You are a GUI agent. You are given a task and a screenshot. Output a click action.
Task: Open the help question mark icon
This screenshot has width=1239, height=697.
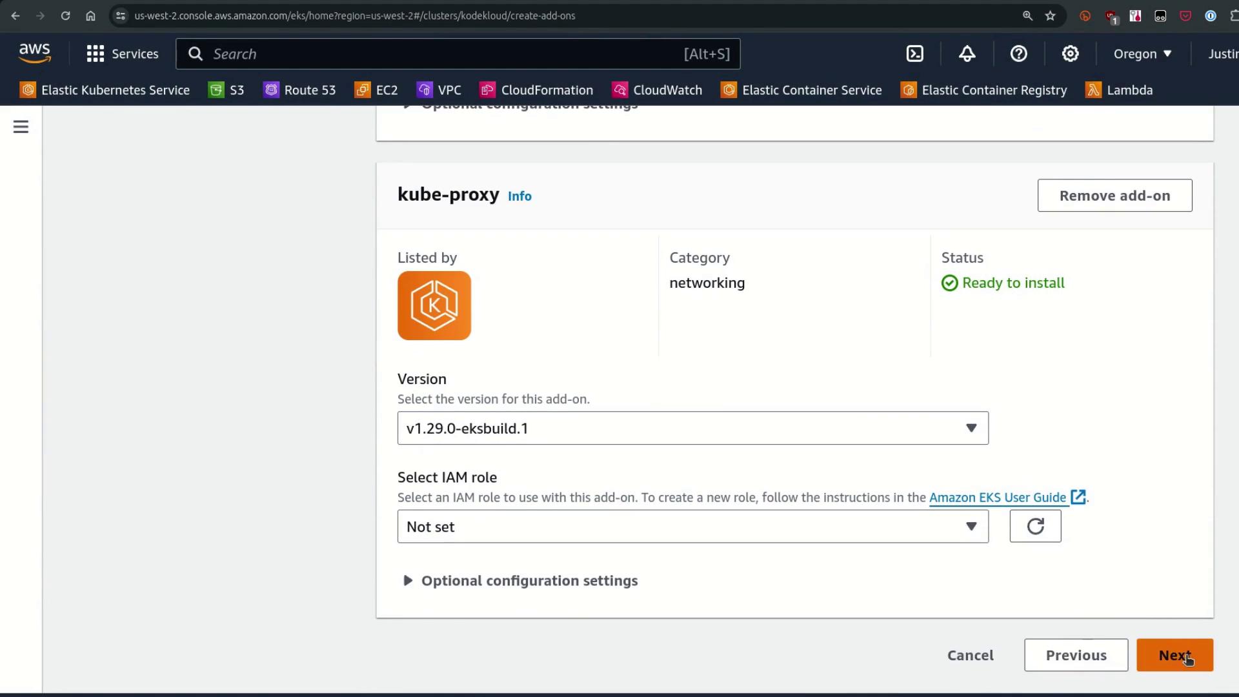pos(1018,54)
